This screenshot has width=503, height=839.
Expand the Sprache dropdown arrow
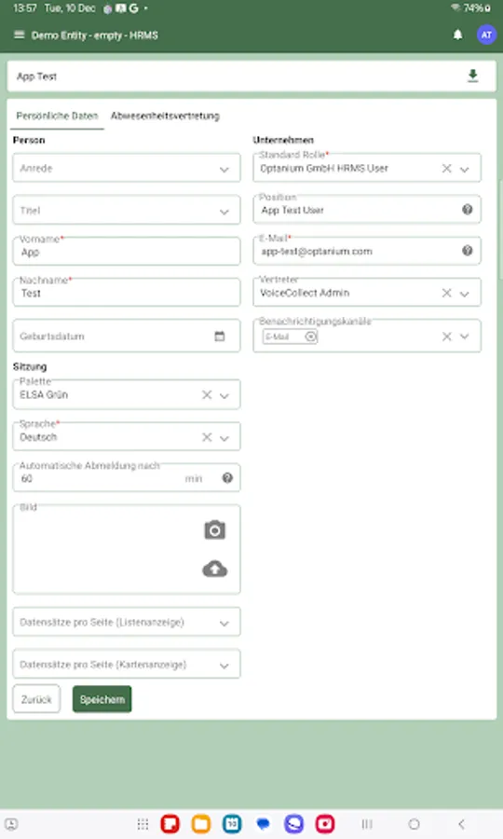pos(224,438)
